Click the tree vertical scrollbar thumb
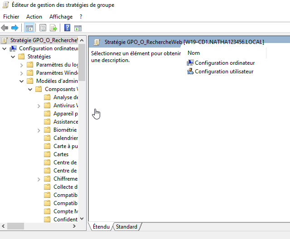290x239 pixels. (82, 62)
